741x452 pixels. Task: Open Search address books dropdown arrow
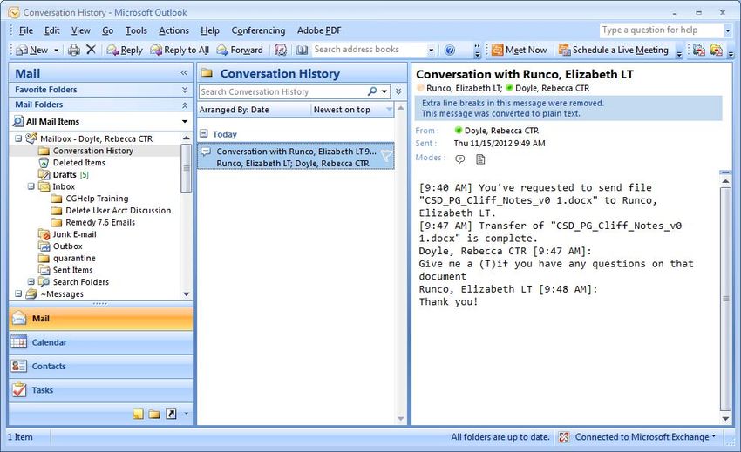[431, 50]
